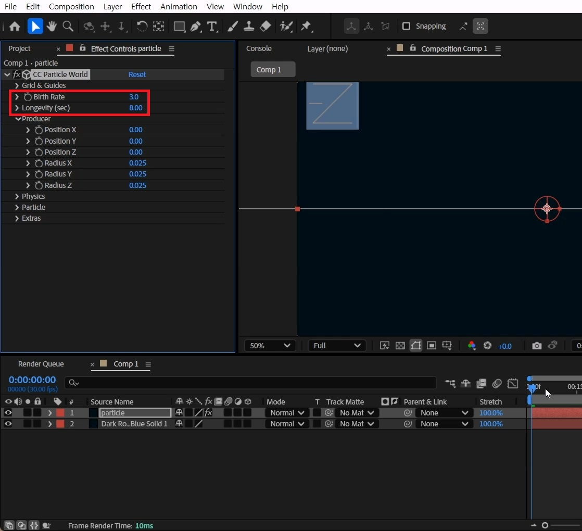Collapse the Producer group
This screenshot has width=582, height=531.
(x=18, y=119)
